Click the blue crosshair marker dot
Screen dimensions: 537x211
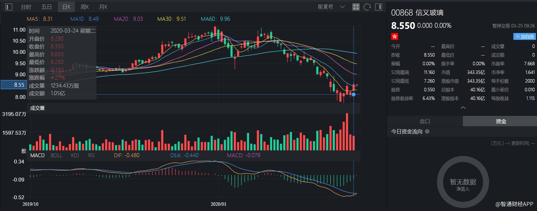pyautogui.click(x=354, y=94)
